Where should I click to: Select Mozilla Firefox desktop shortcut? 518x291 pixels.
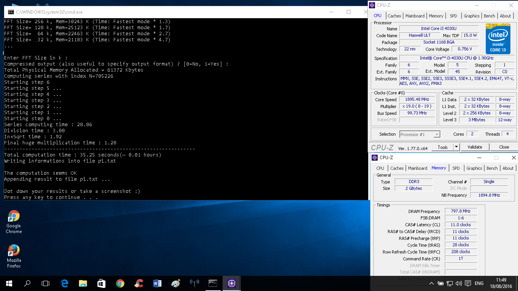tap(14, 256)
